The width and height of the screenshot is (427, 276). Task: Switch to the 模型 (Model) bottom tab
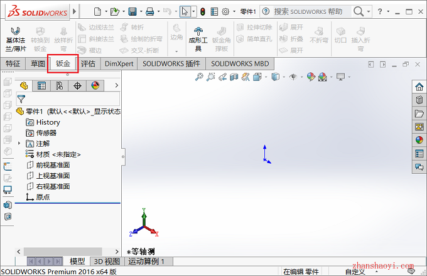(x=77, y=262)
